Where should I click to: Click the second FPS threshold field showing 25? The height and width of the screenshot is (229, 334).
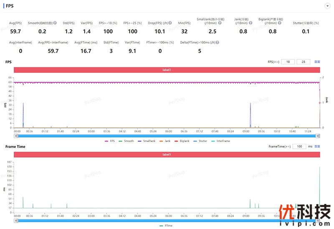click(304, 61)
